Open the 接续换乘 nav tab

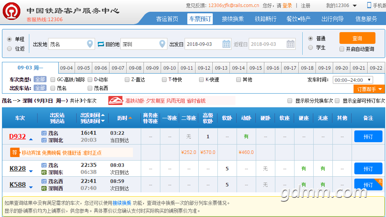(x=233, y=19)
